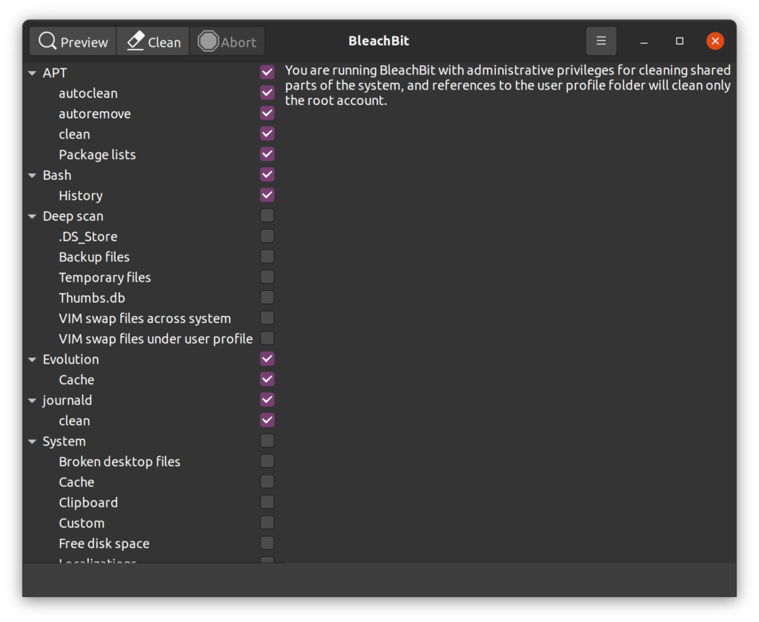This screenshot has height=622, width=759.
Task: Disable the Bash History checkbox
Action: coord(268,195)
